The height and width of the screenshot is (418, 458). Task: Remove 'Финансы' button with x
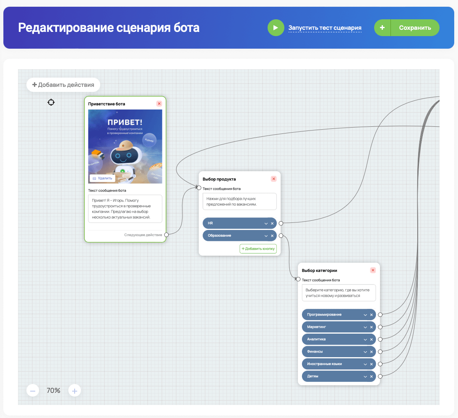pos(372,352)
